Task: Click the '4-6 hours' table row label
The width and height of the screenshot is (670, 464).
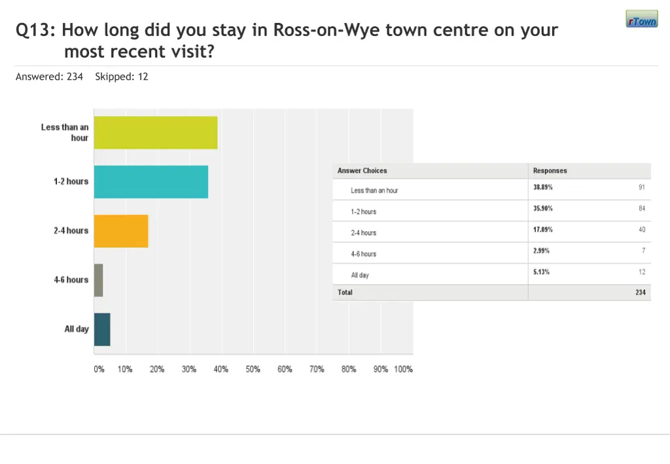Action: pos(364,254)
